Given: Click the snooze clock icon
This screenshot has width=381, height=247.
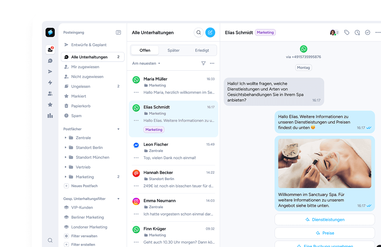Looking at the screenshot, I should pos(357,33).
